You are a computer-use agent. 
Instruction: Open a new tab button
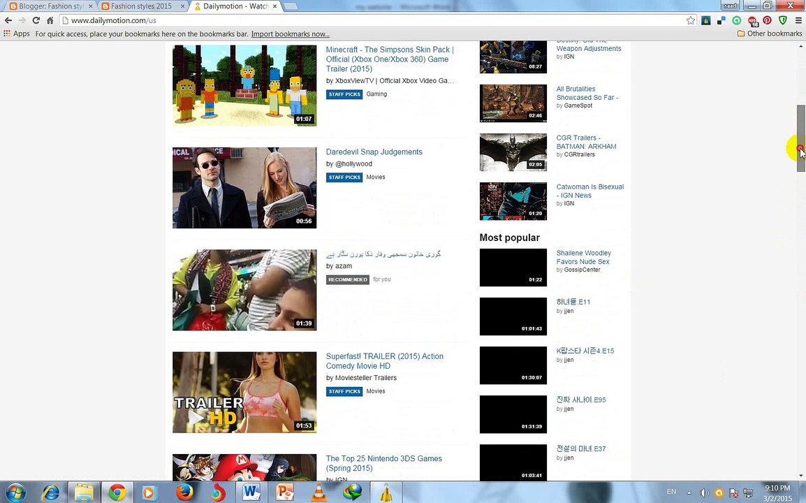click(291, 6)
